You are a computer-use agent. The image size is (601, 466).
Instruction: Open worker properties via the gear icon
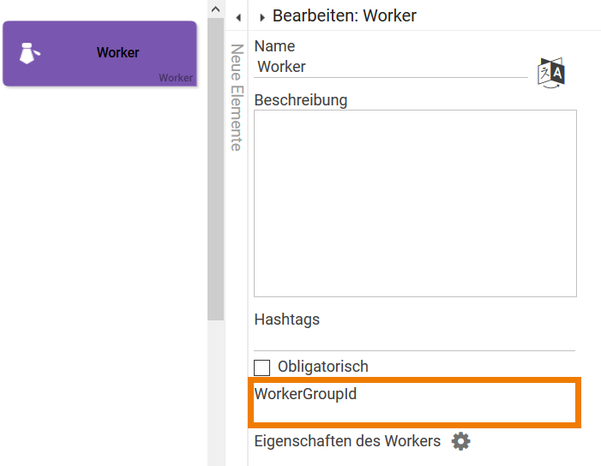point(461,441)
